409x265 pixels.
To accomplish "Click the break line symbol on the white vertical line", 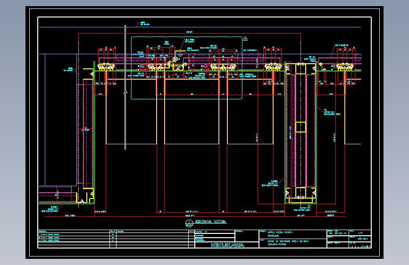I will (x=125, y=93).
